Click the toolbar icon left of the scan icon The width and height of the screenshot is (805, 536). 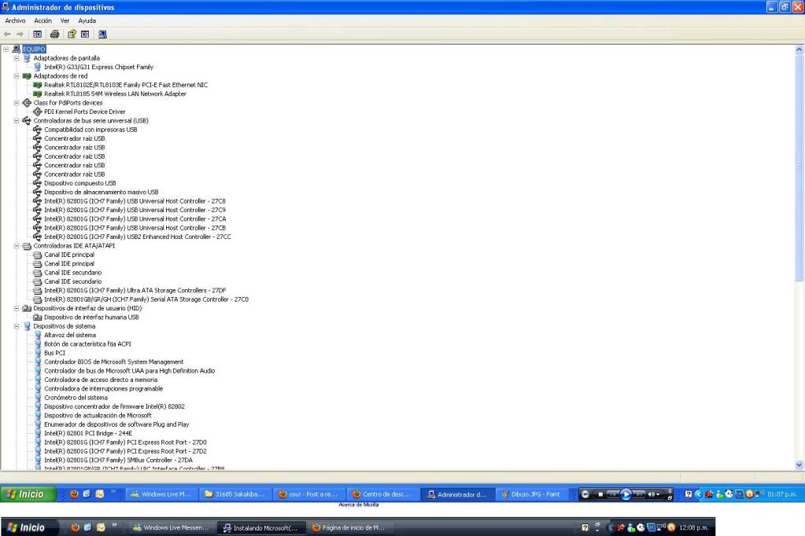[x=85, y=35]
